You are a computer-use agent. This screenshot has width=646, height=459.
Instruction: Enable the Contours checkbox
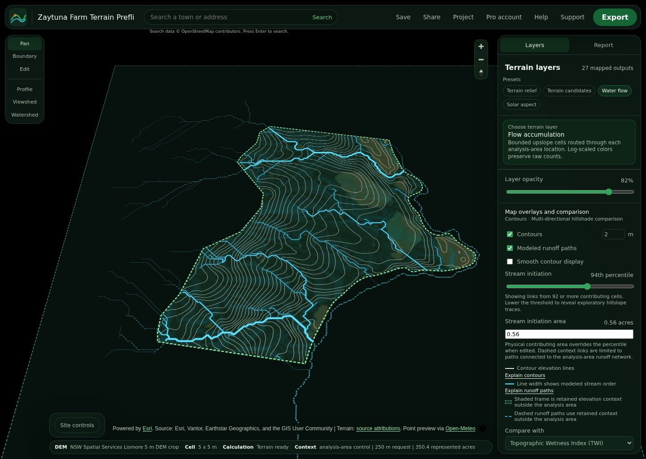pyautogui.click(x=510, y=234)
